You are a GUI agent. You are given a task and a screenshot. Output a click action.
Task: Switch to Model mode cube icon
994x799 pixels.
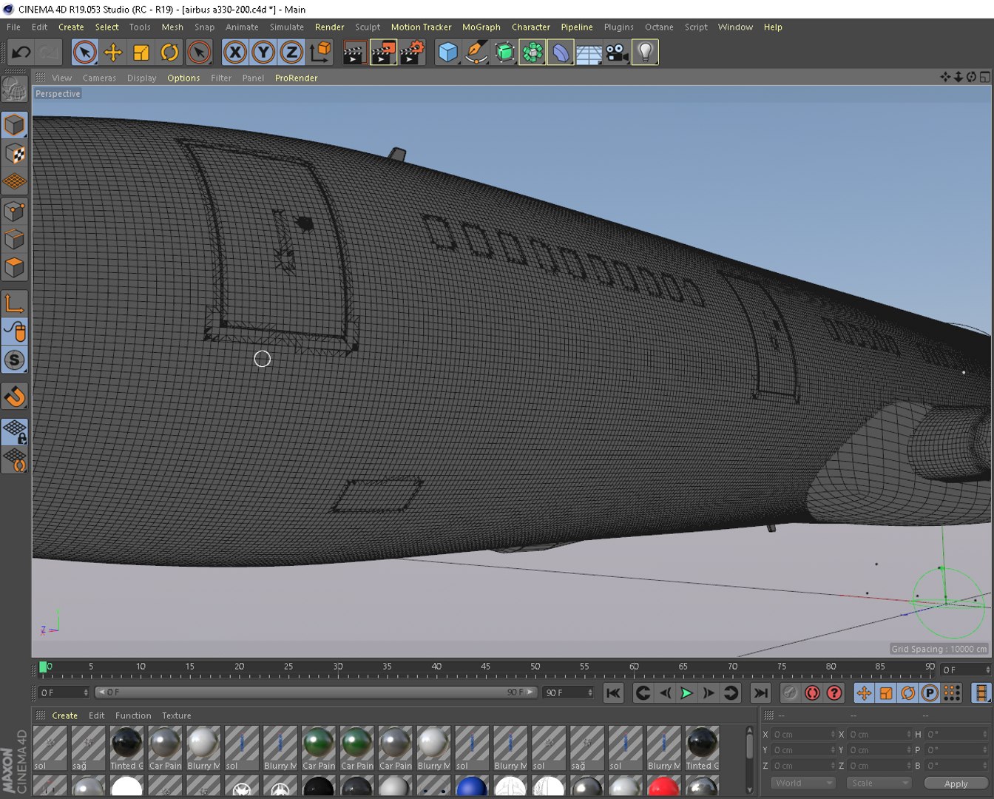[14, 125]
